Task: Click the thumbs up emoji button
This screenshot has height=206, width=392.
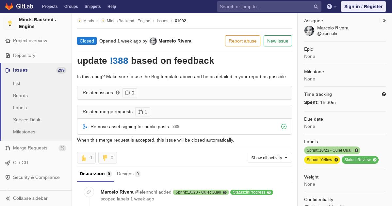Action: coord(86,158)
